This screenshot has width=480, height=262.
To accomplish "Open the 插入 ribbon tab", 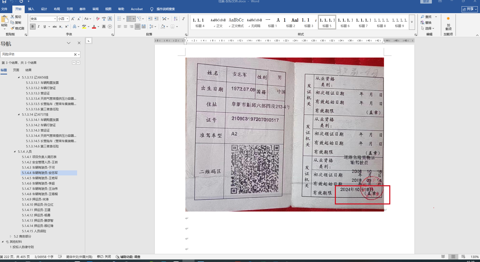I will click(x=31, y=9).
